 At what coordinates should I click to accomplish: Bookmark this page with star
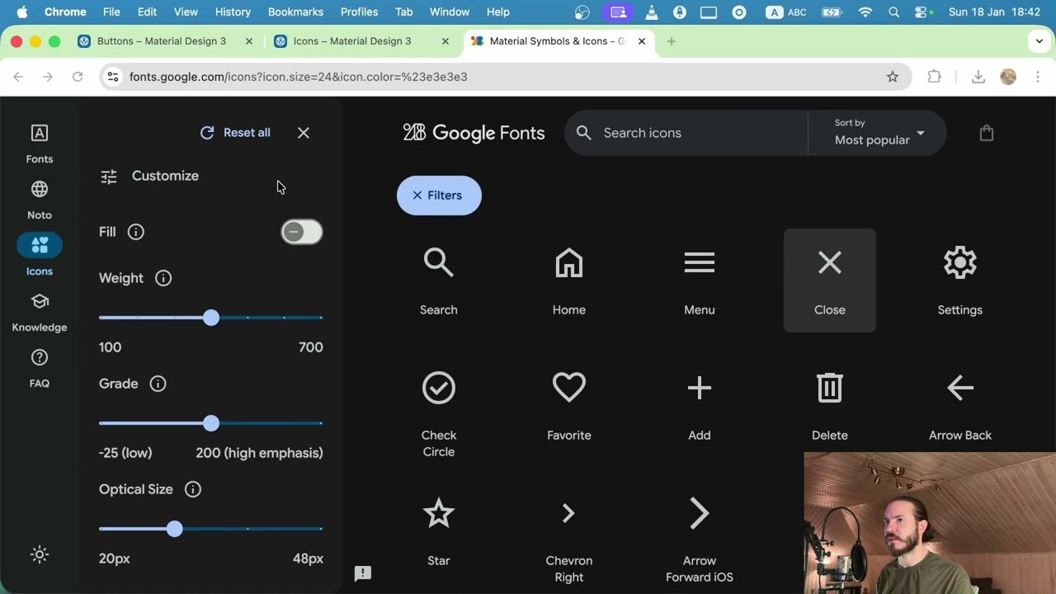pos(893,77)
